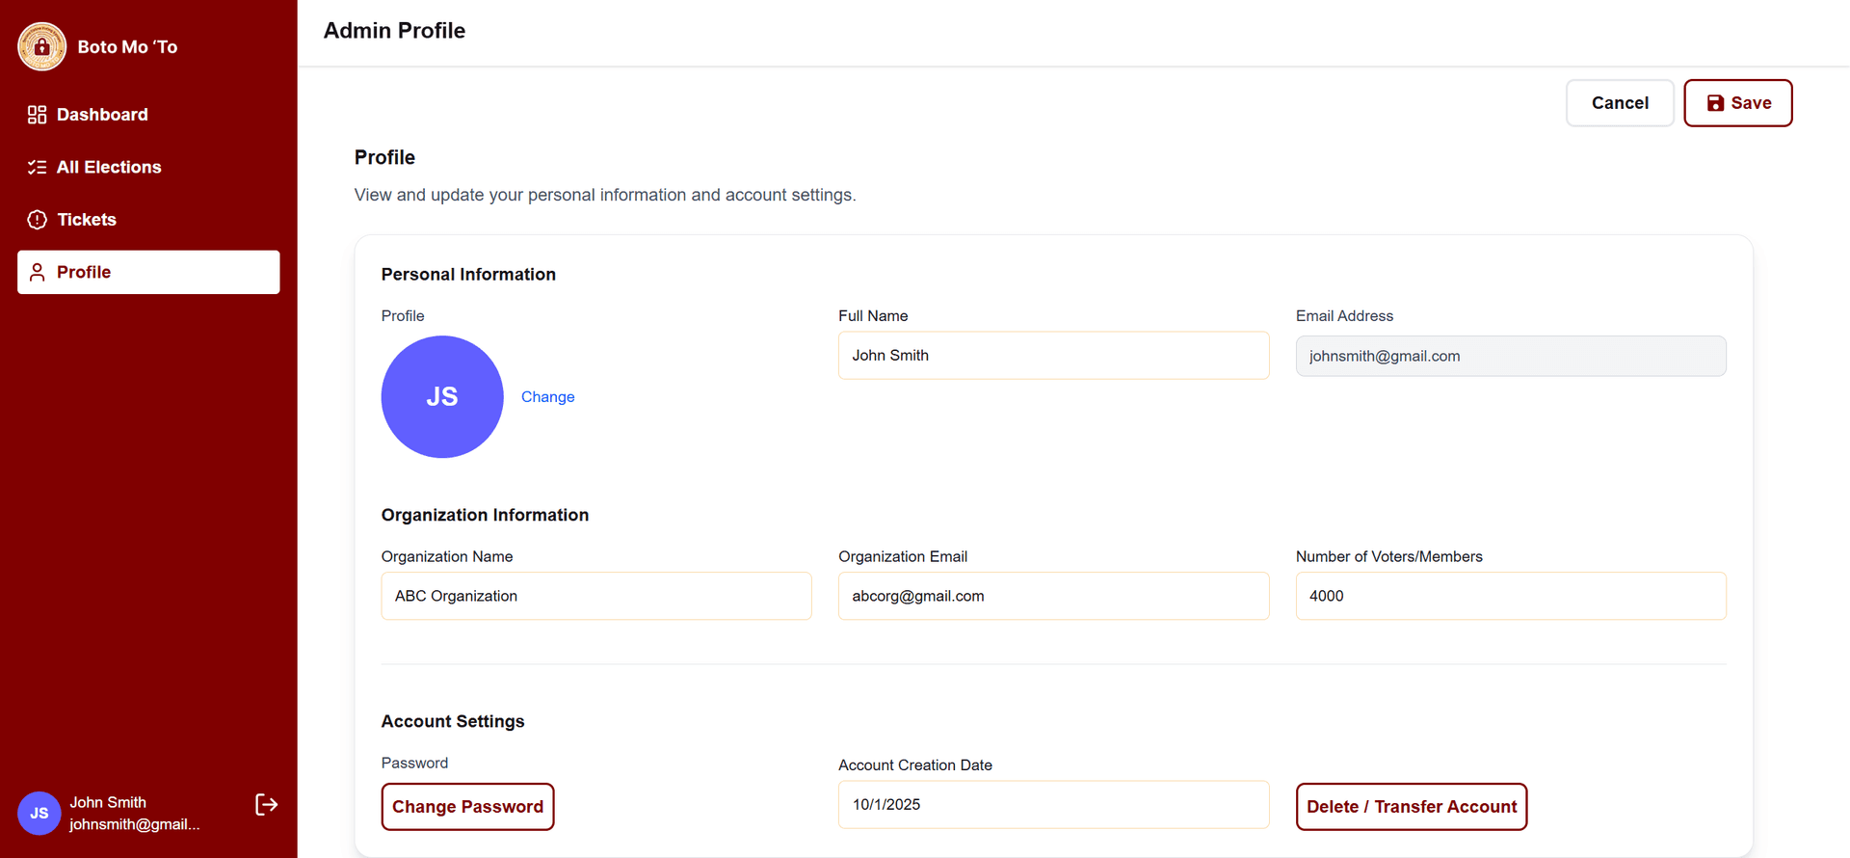Go to All Elections page

[x=109, y=168]
